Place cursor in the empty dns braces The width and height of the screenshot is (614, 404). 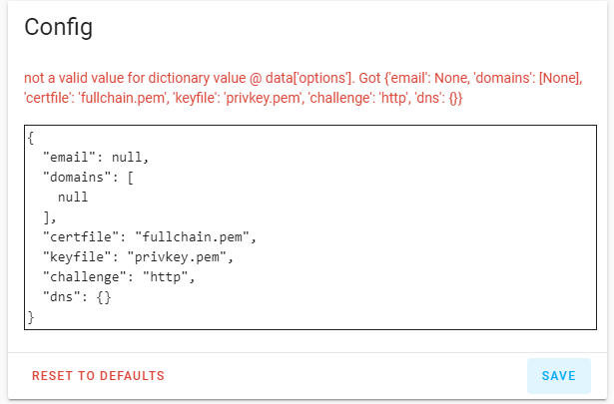click(x=103, y=297)
